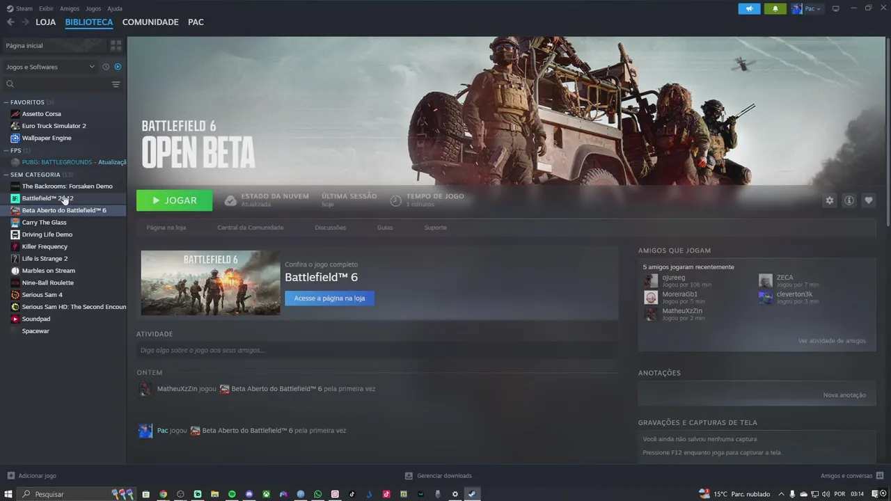Go back with the left arrow
The height and width of the screenshot is (501, 891).
10,22
